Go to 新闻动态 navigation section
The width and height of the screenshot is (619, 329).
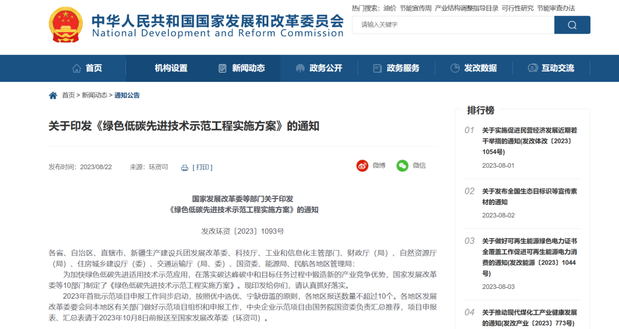tap(248, 68)
